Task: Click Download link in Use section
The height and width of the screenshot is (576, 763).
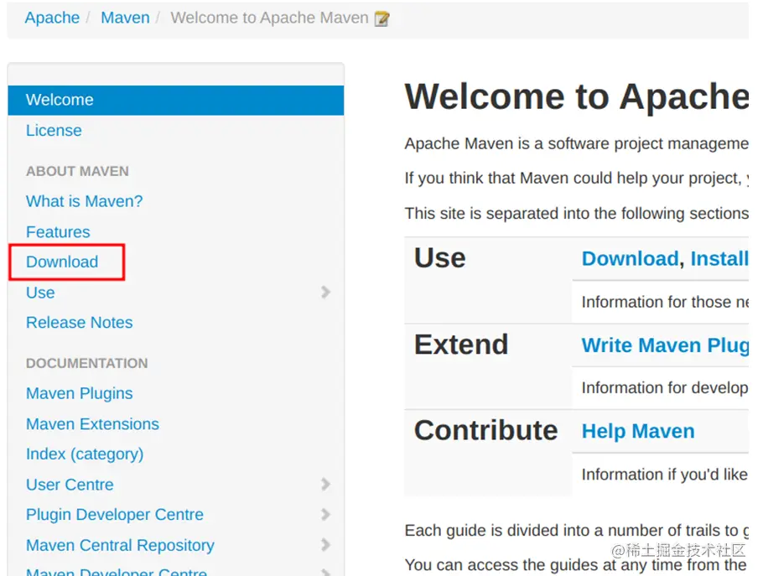Action: point(631,258)
